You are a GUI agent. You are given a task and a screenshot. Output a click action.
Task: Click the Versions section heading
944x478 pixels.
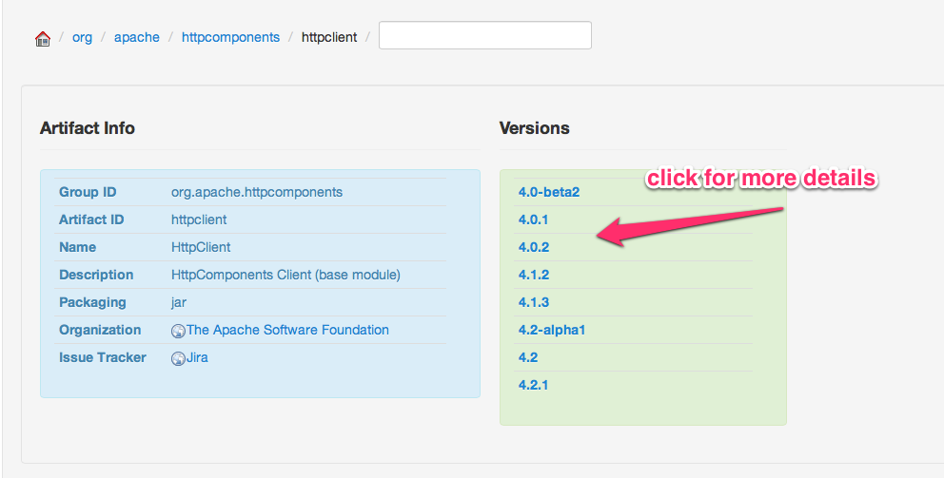click(x=534, y=128)
